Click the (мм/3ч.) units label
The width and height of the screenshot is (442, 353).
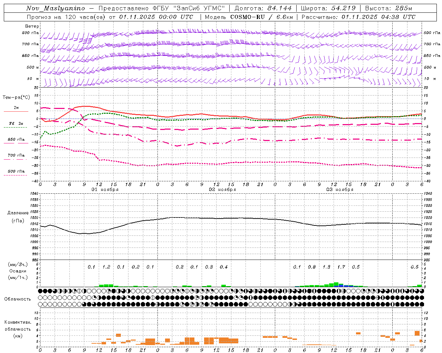pyautogui.click(x=18, y=264)
